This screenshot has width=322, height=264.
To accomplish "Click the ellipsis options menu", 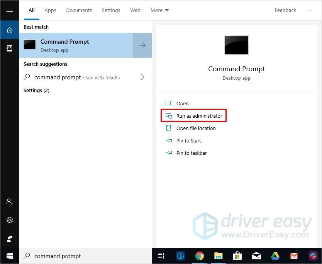I will pos(309,10).
